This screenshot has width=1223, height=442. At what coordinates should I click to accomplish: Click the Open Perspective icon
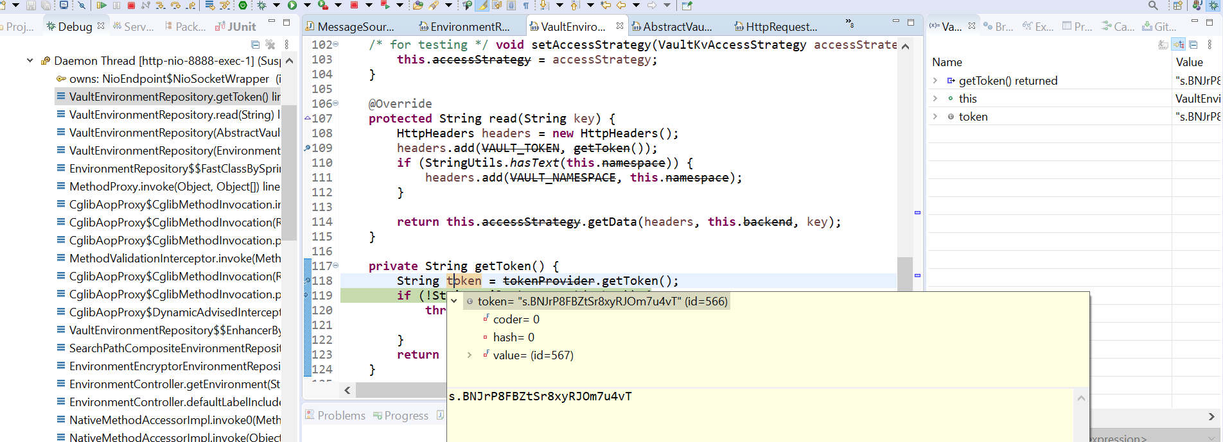[x=1177, y=5]
